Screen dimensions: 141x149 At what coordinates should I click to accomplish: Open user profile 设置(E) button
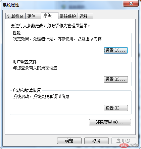coord(116,80)
